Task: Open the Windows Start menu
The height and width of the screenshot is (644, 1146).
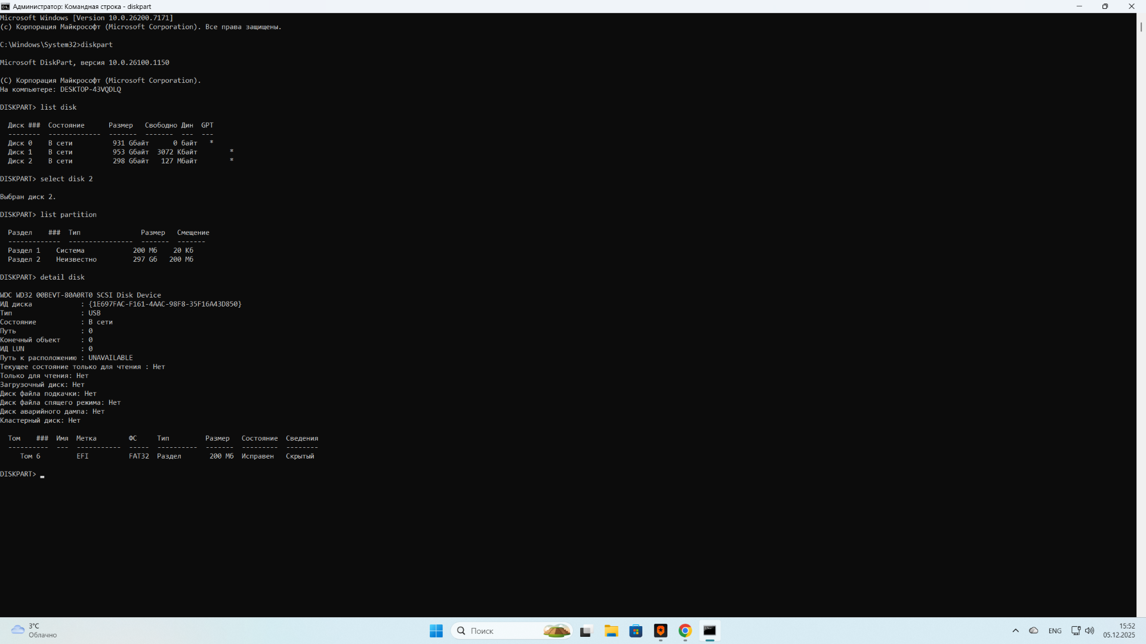Action: [x=436, y=631]
